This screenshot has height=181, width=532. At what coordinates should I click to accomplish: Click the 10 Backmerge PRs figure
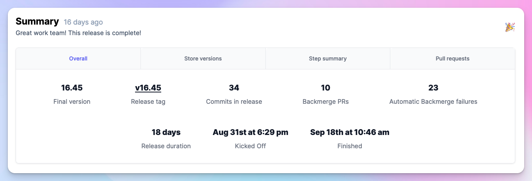(x=326, y=88)
